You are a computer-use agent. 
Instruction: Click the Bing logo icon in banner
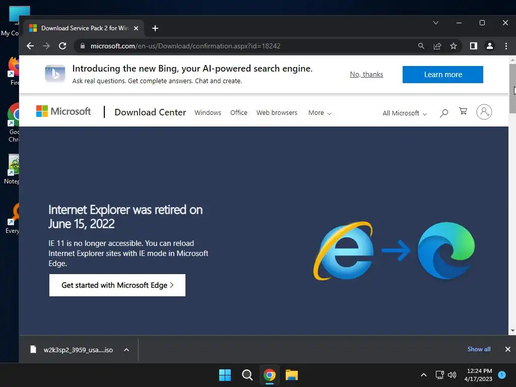pos(55,74)
